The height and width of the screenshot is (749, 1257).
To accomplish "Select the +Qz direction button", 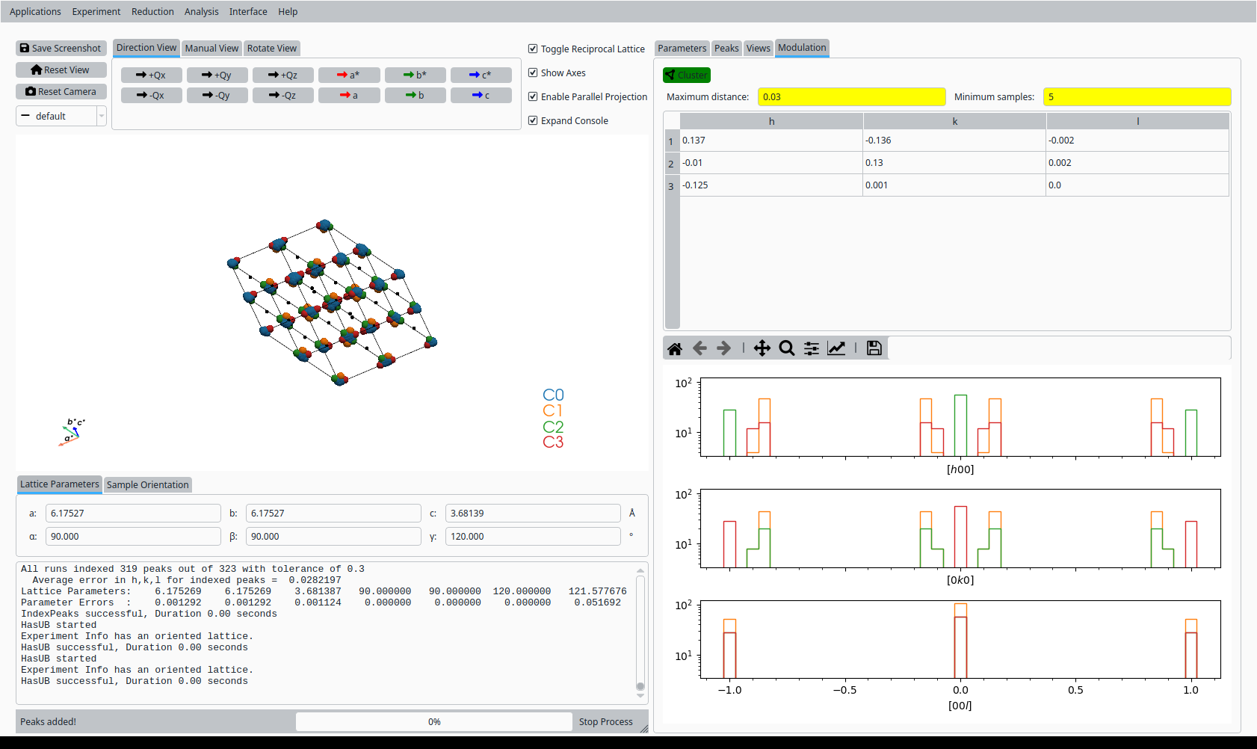I will [283, 75].
